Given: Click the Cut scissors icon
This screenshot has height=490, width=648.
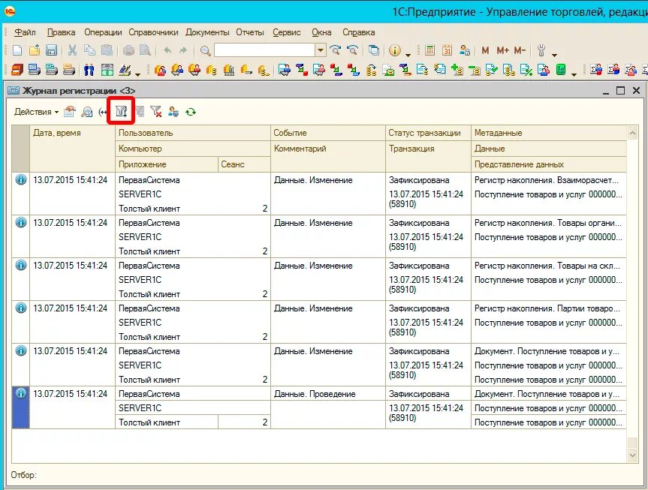Looking at the screenshot, I should 72,50.
